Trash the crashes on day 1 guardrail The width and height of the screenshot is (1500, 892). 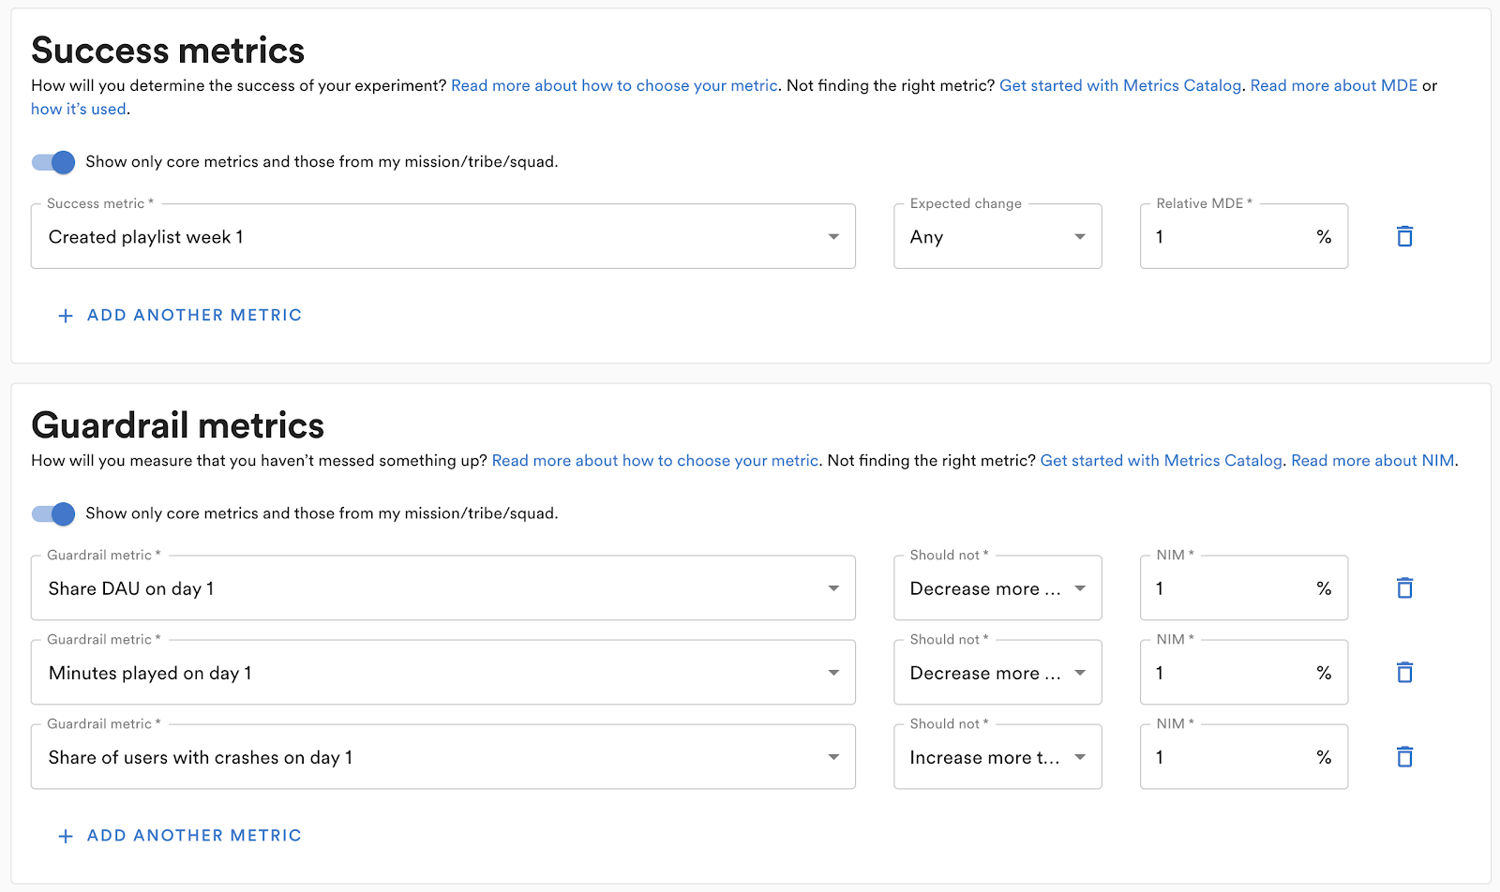(x=1404, y=757)
